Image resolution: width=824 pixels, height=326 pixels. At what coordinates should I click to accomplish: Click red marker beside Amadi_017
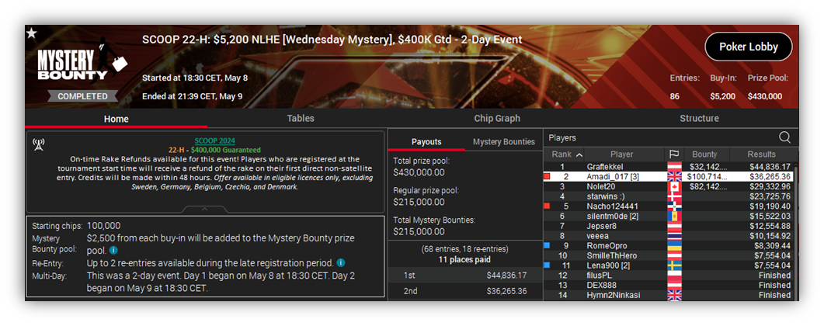pyautogui.click(x=547, y=177)
